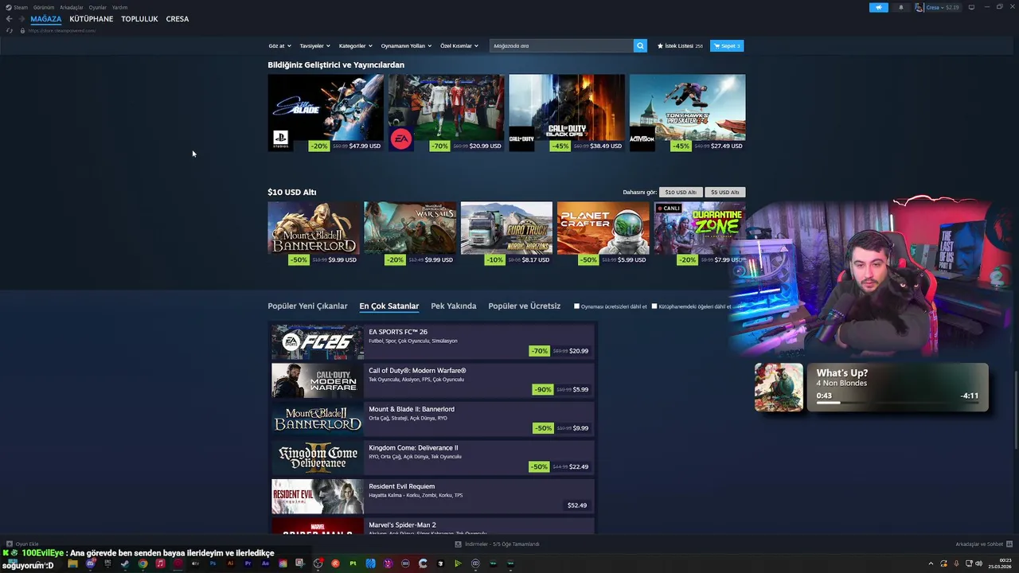Open Kingdom Come: Deliverance II row

433,458
